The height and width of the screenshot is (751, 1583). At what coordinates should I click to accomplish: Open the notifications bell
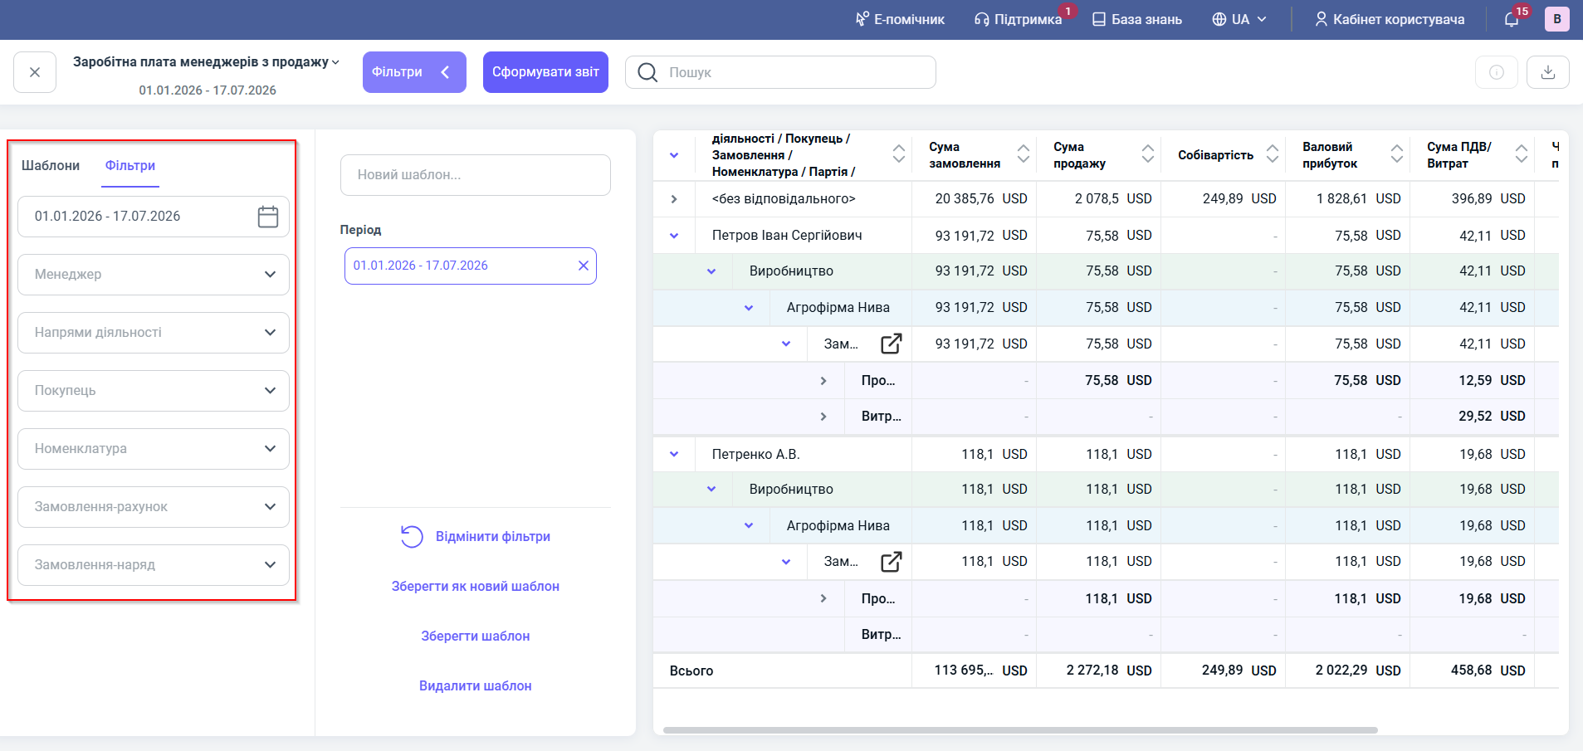[x=1512, y=19]
